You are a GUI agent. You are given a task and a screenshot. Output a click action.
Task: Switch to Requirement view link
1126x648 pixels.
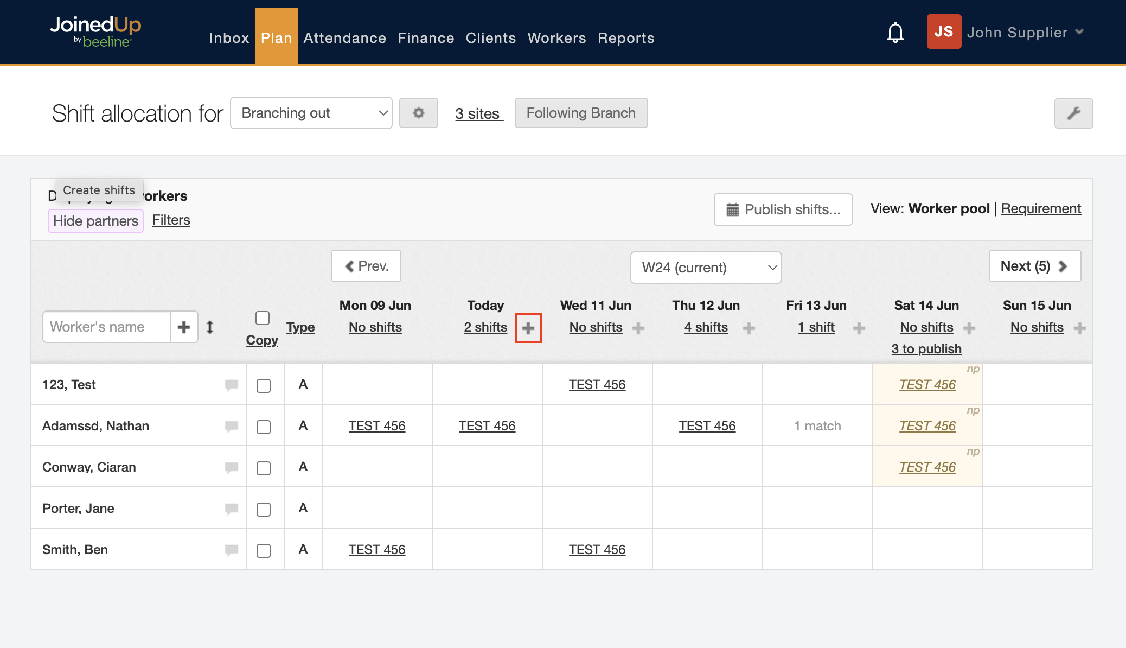[1041, 208]
